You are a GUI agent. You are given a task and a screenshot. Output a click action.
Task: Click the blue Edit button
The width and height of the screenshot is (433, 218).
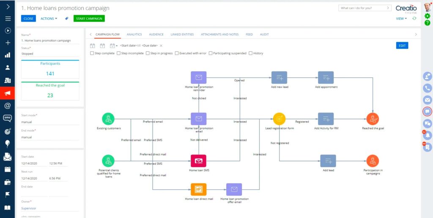click(x=402, y=46)
